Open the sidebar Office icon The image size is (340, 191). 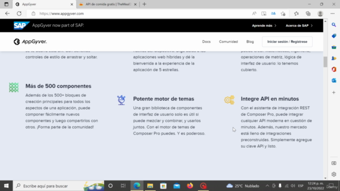click(x=334, y=70)
